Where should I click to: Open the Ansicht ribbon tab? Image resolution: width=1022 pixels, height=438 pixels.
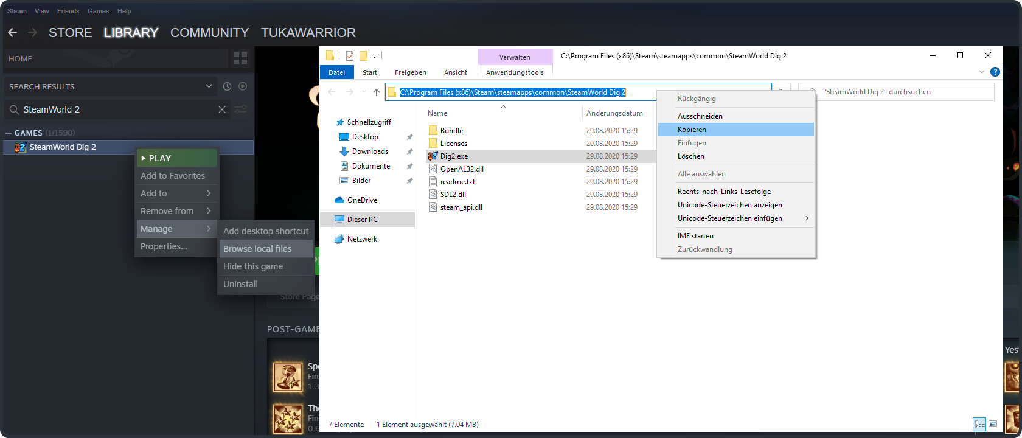tap(456, 72)
